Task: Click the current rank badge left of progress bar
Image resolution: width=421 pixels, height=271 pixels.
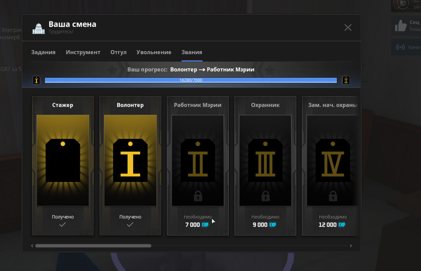Action: point(37,80)
